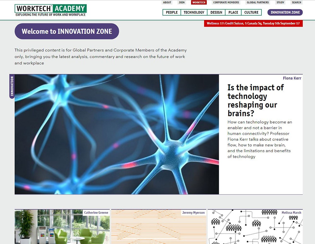View the Culture category tab
Screen dimensions: 315x244
251,13
